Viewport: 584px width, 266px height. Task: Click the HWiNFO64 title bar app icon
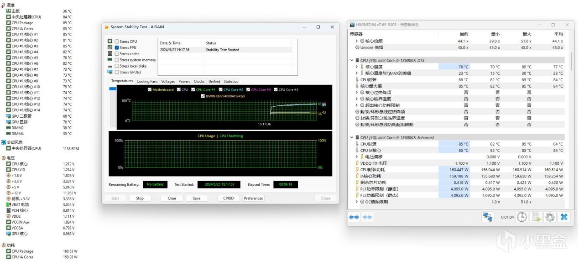coord(352,25)
